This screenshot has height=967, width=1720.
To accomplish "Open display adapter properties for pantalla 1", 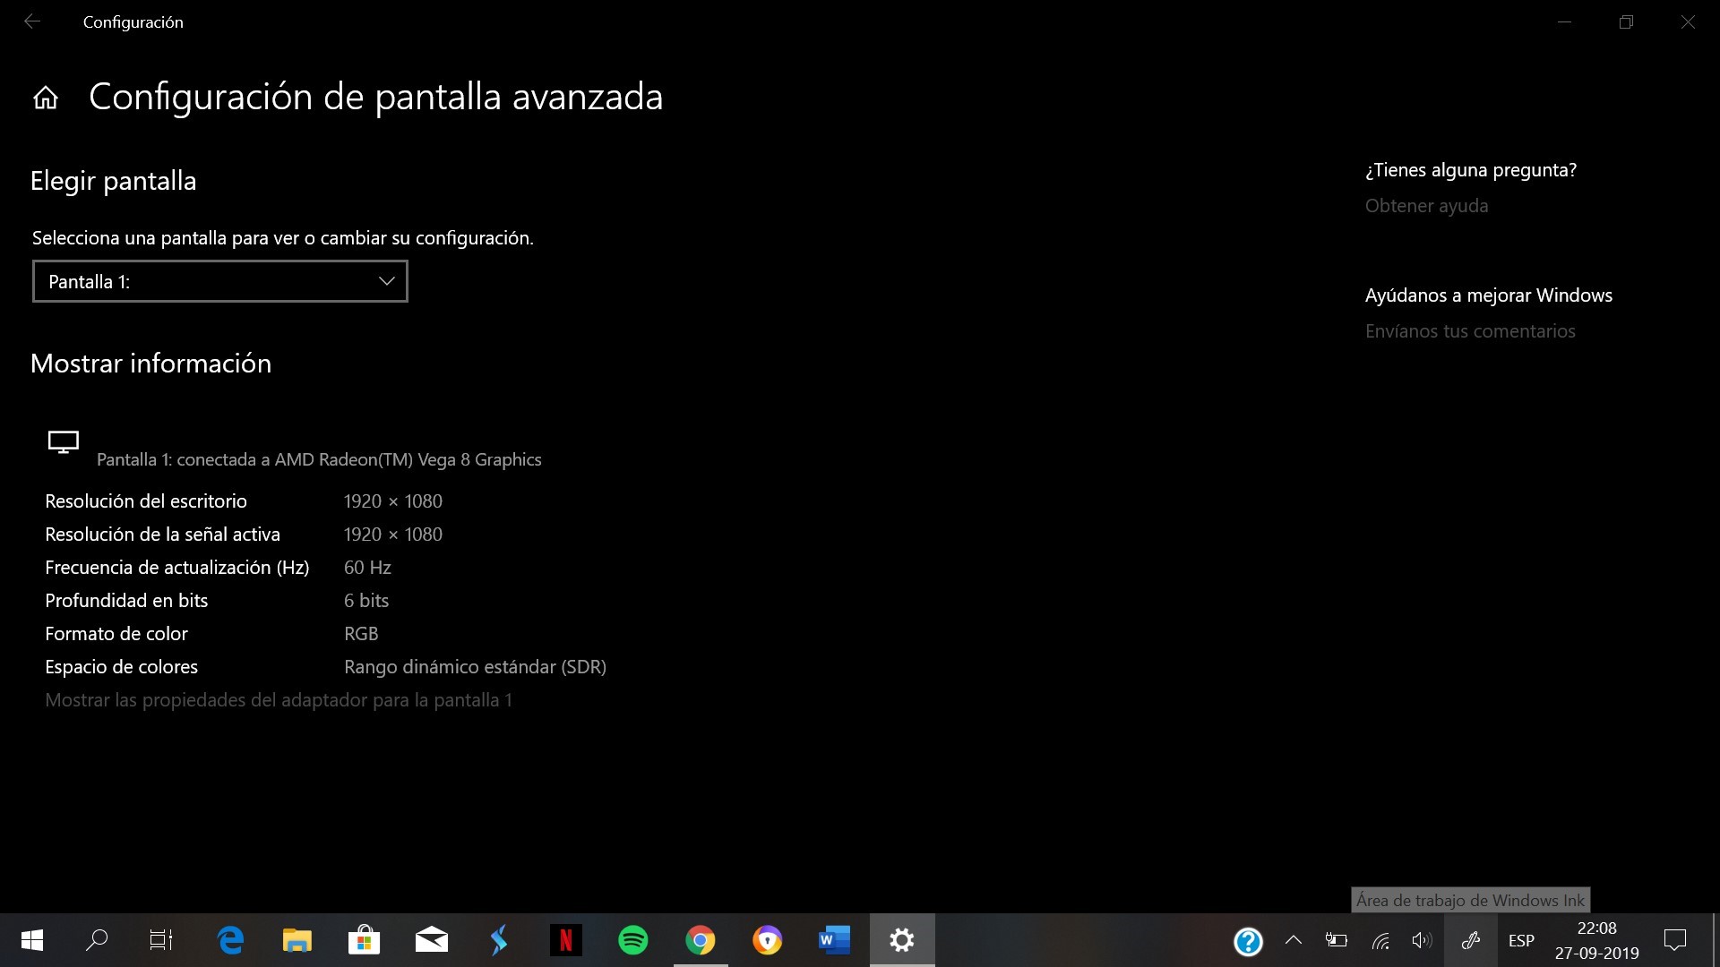I will (x=279, y=700).
